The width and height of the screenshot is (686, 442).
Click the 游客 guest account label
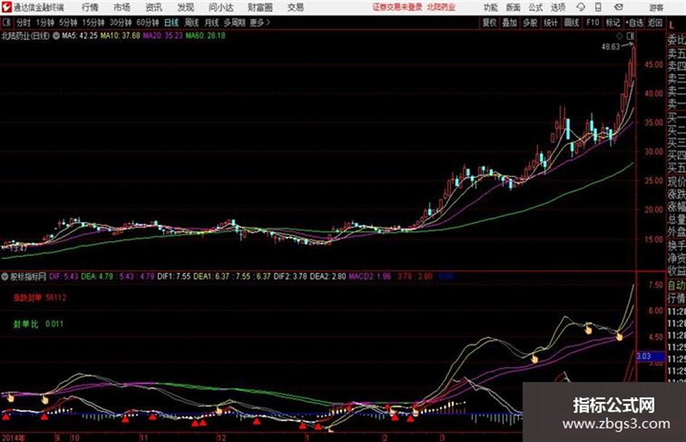(x=656, y=7)
